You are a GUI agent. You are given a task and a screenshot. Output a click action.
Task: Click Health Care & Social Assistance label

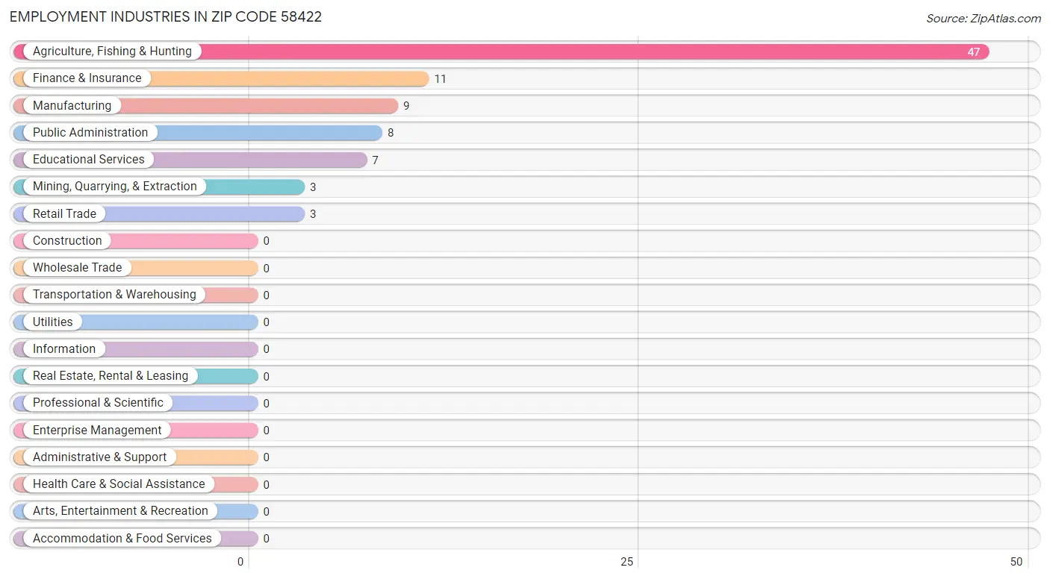point(119,483)
